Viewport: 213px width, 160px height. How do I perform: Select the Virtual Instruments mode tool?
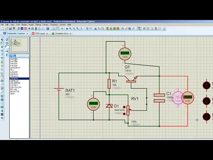[x=2, y=88]
